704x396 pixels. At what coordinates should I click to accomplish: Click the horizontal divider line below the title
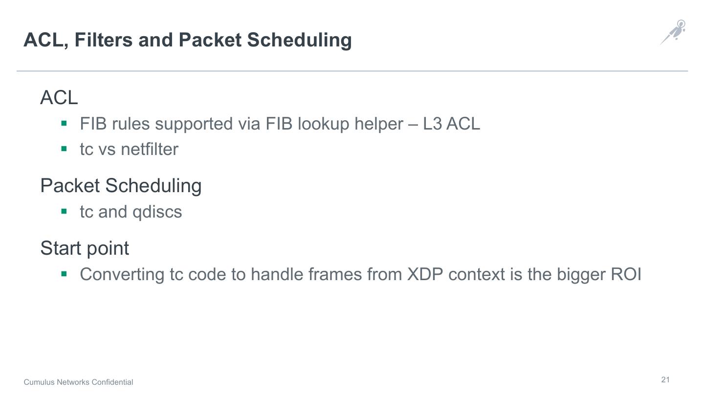click(x=352, y=71)
